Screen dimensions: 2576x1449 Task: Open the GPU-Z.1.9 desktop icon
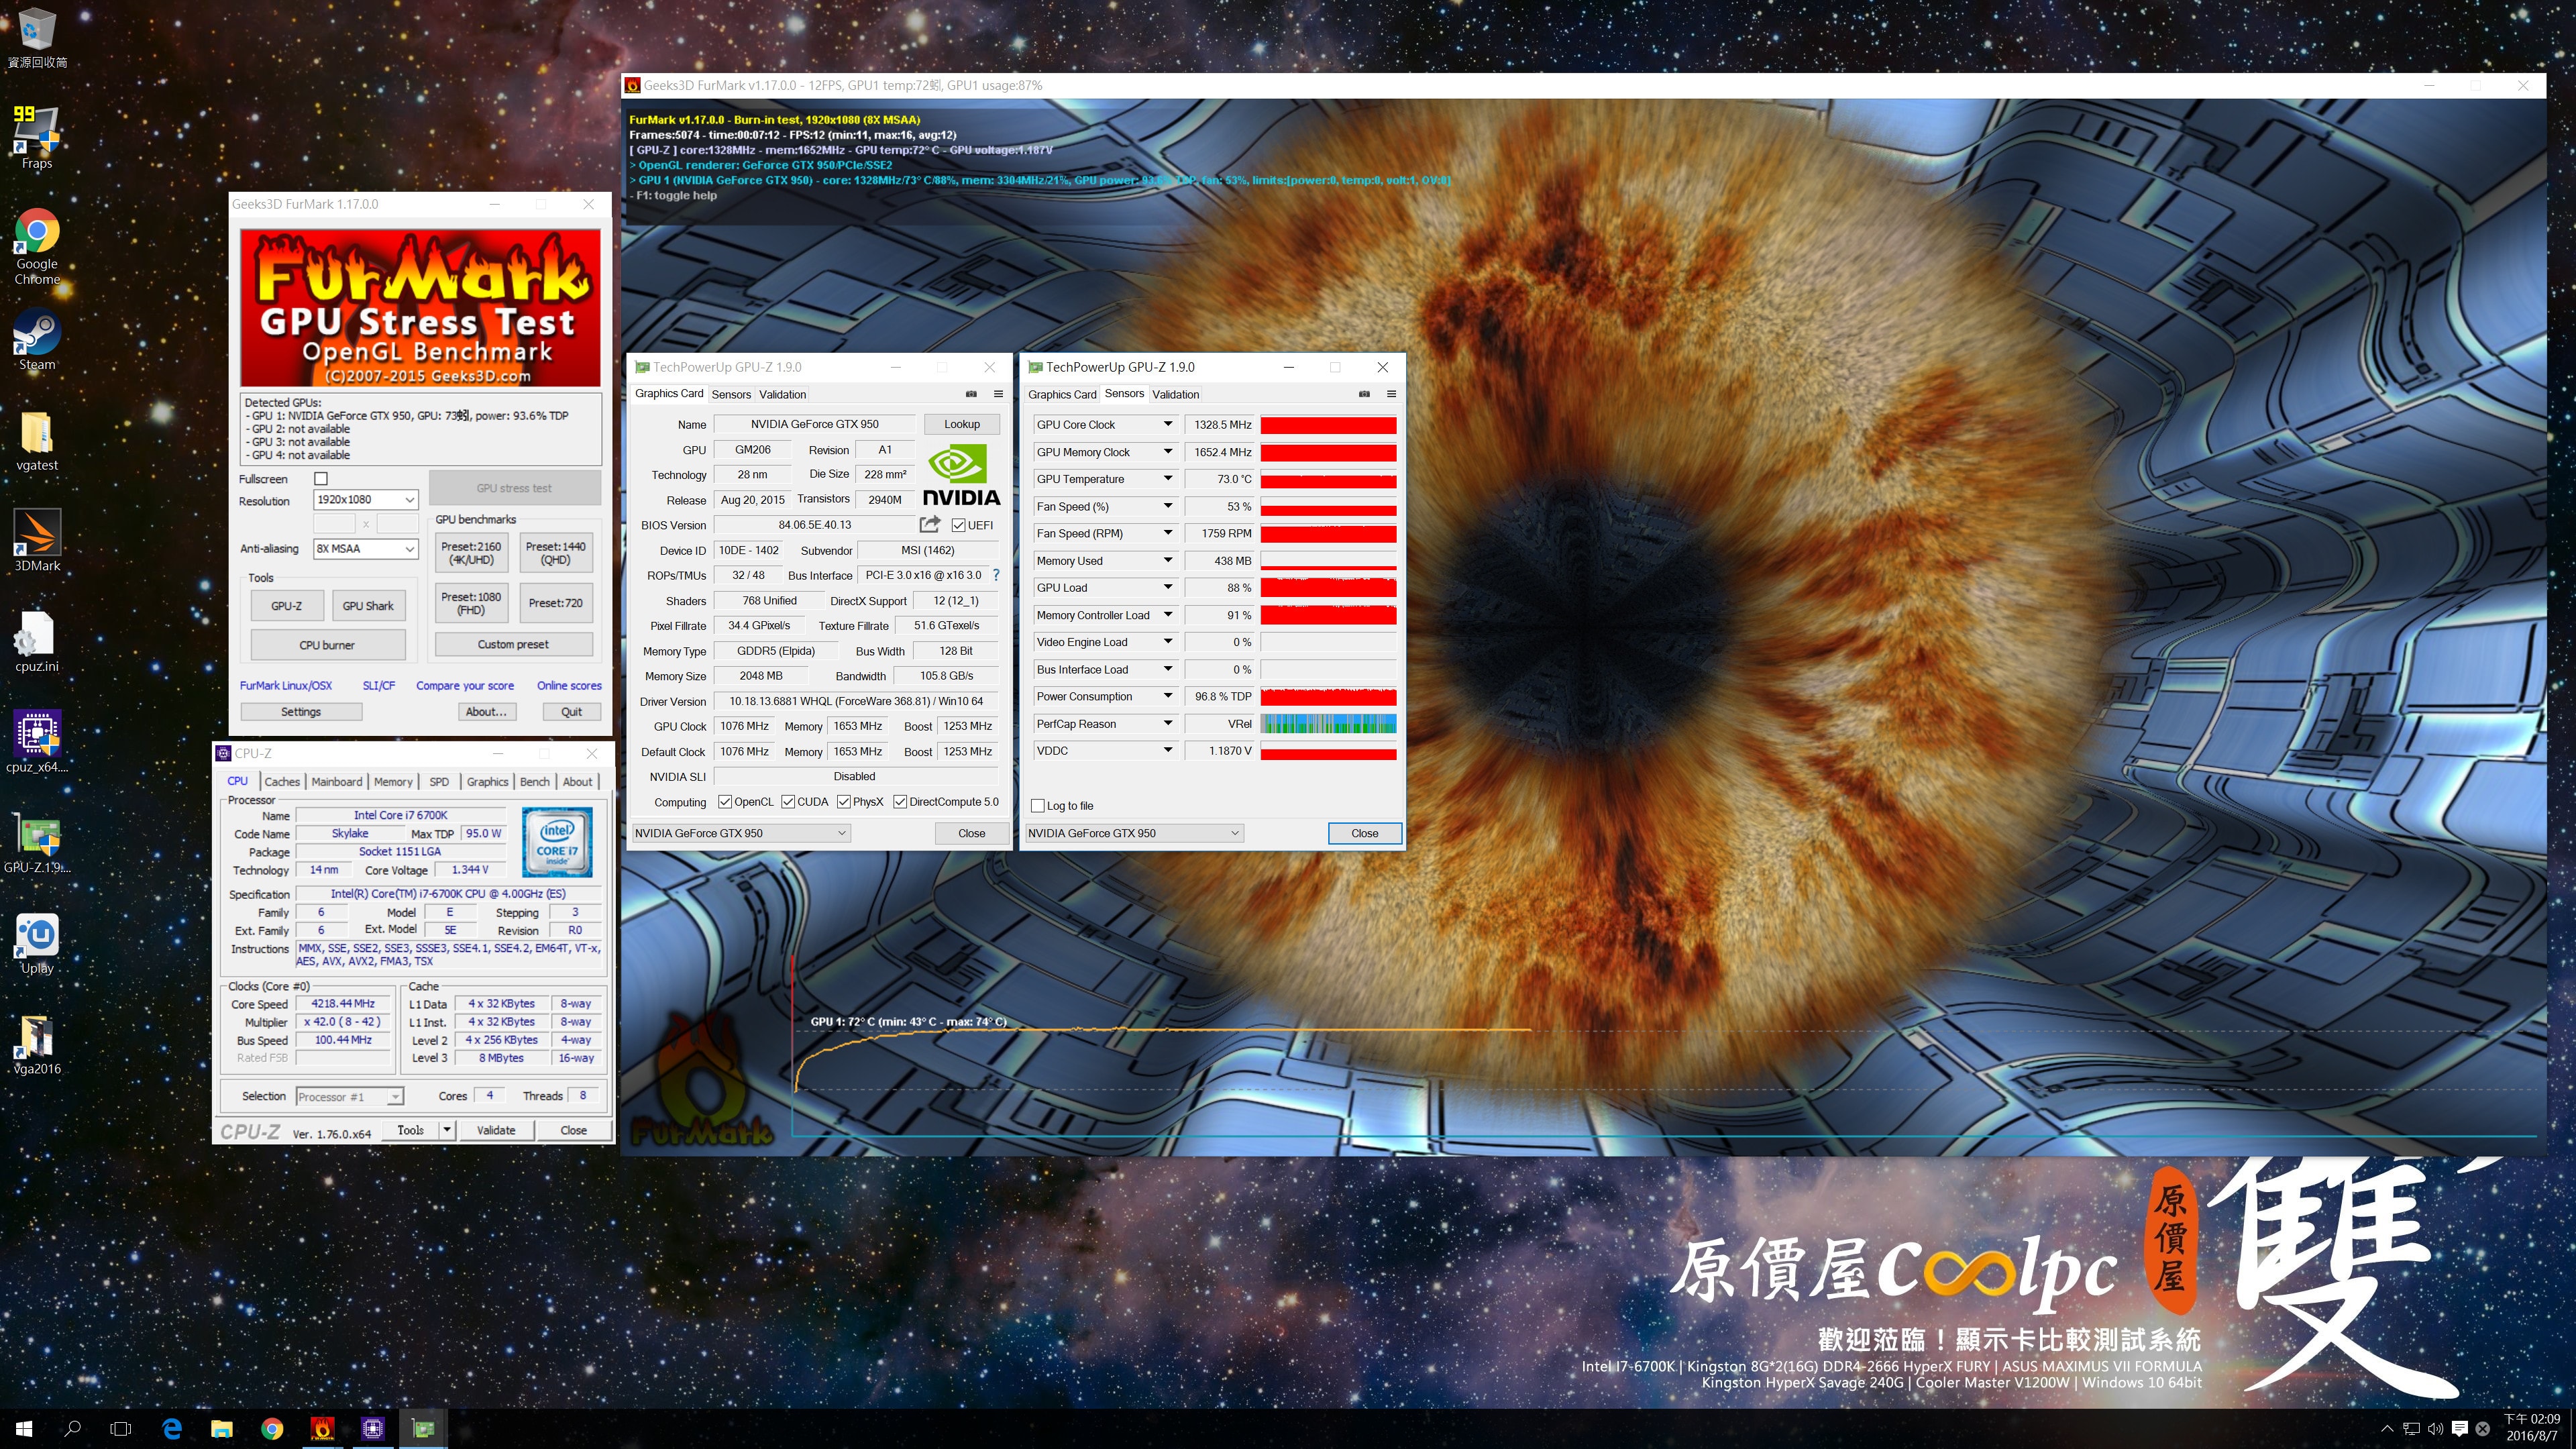point(37,843)
